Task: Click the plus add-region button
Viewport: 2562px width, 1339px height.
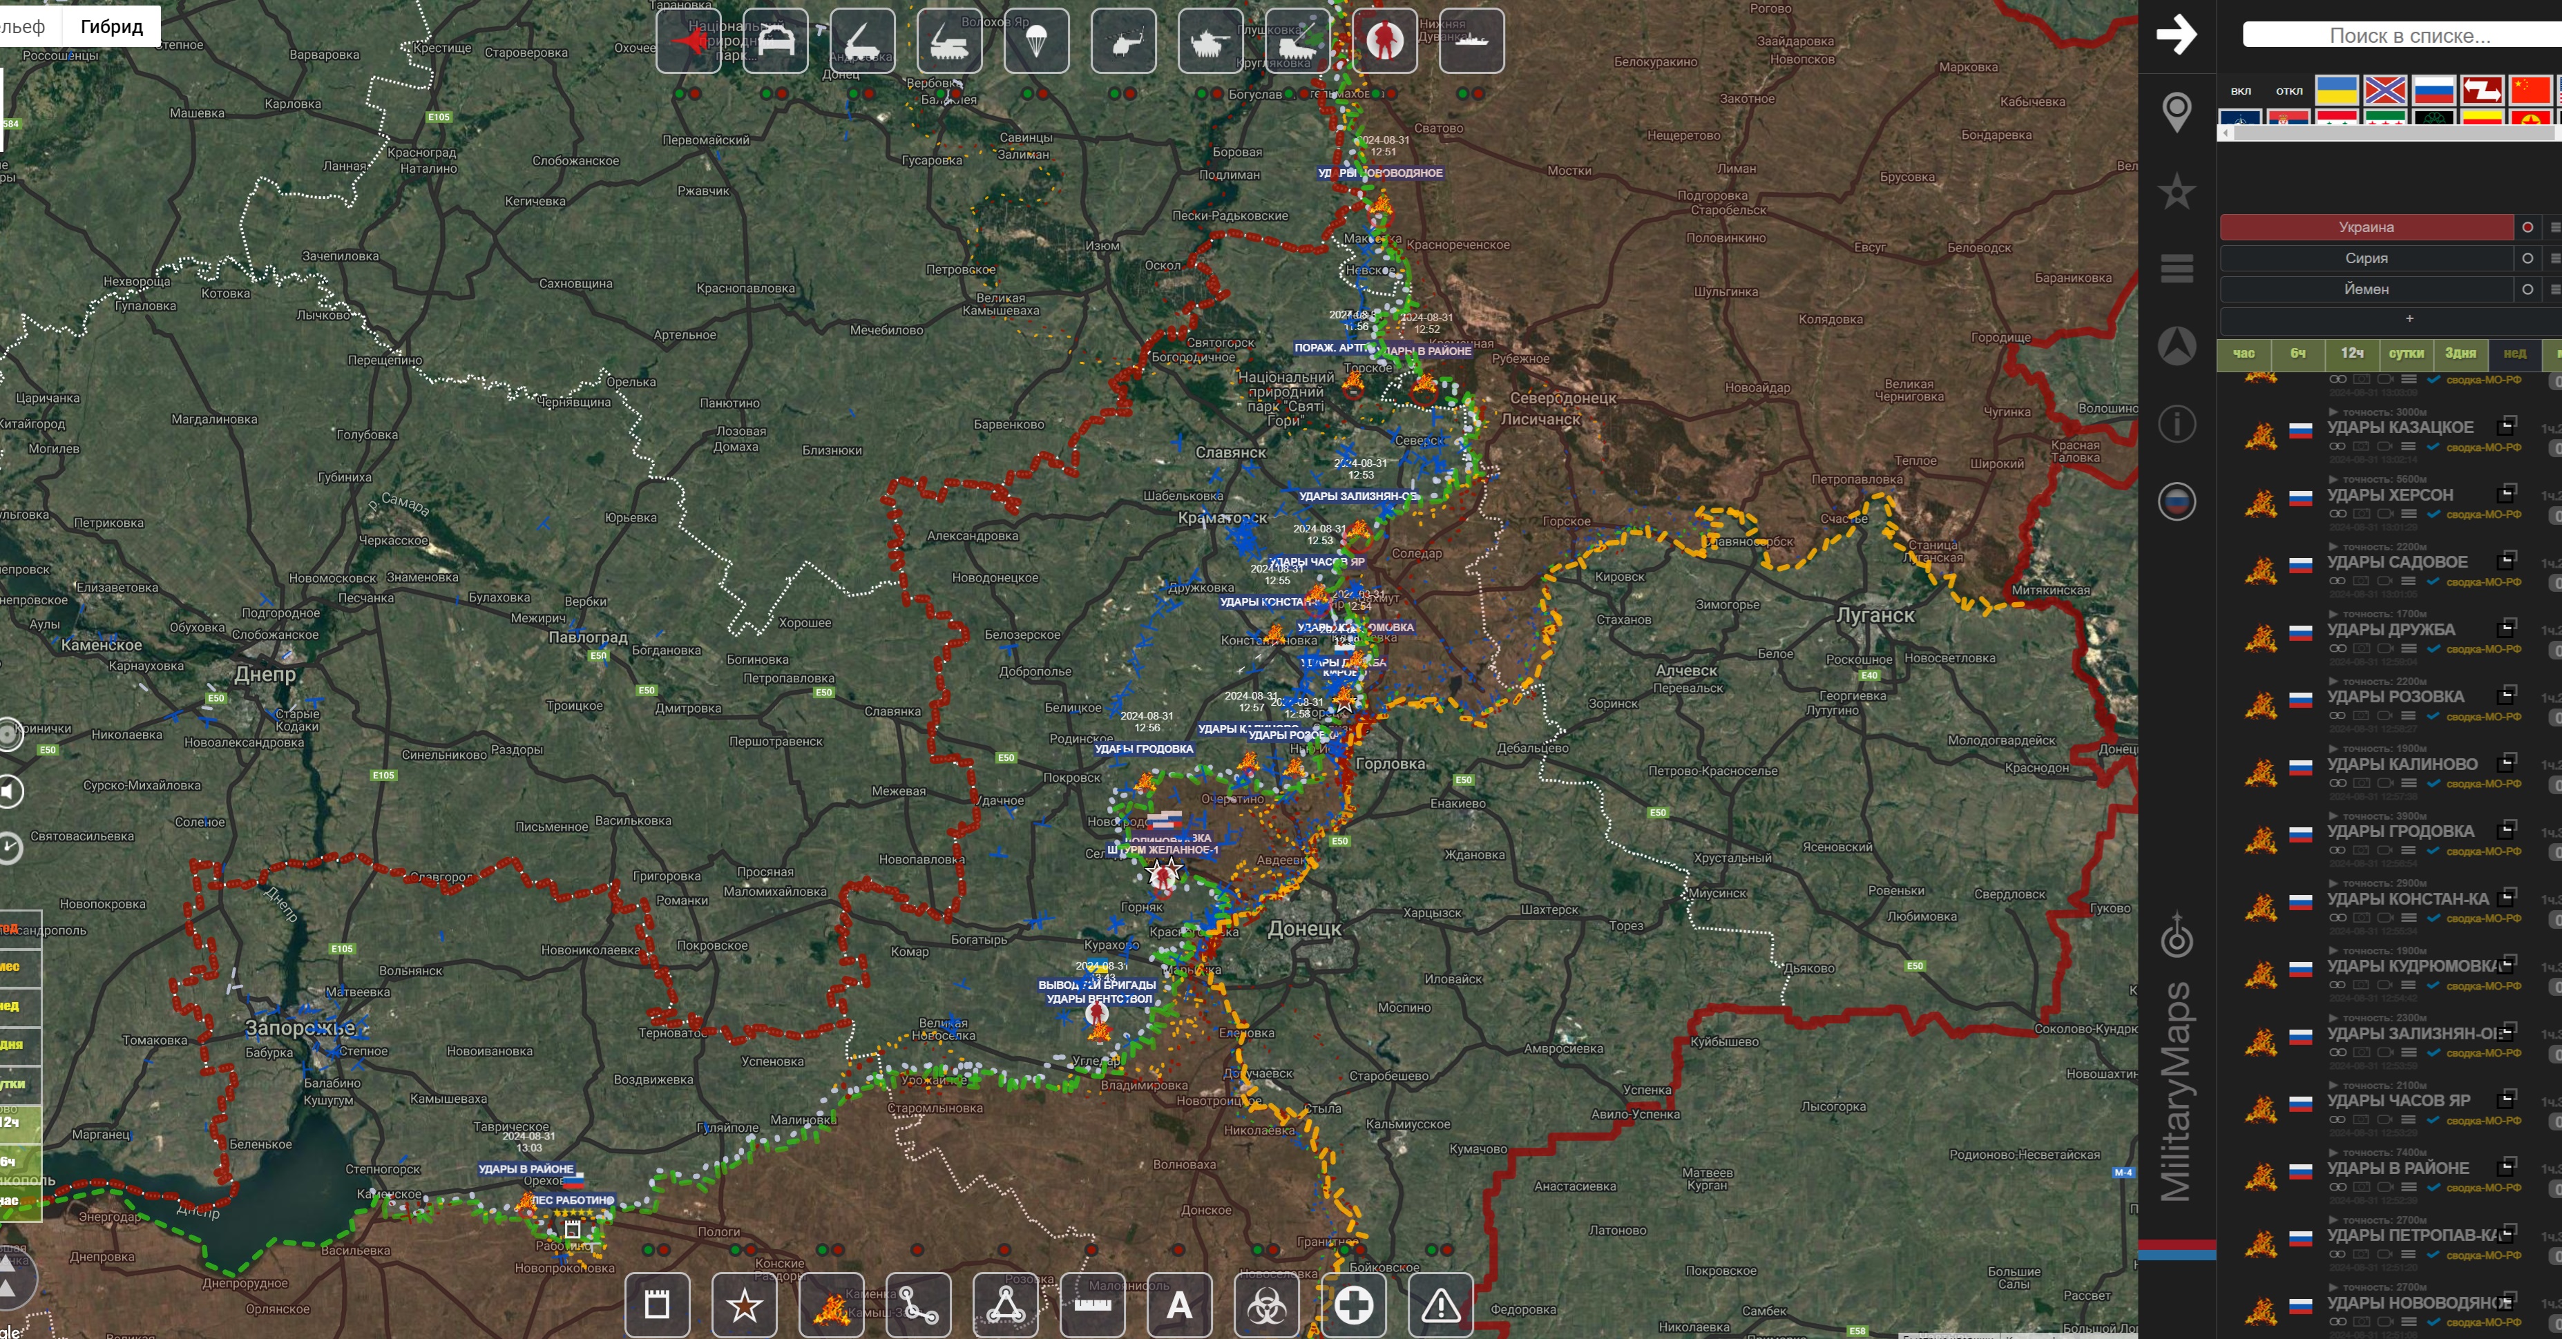Action: (x=2409, y=319)
